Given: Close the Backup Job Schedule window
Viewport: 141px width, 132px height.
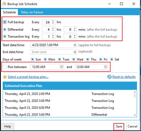Looking at the screenshot, I should pyautogui.click(x=134, y=4).
